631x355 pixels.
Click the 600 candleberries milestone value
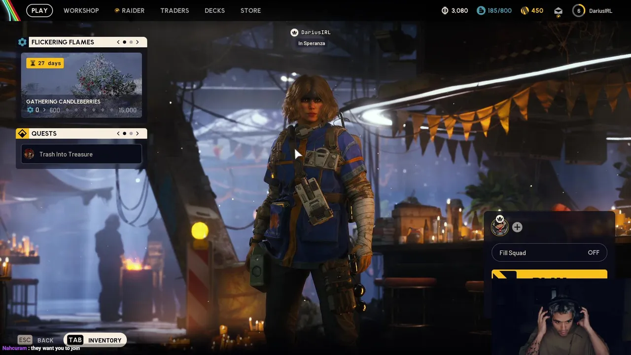(55, 110)
